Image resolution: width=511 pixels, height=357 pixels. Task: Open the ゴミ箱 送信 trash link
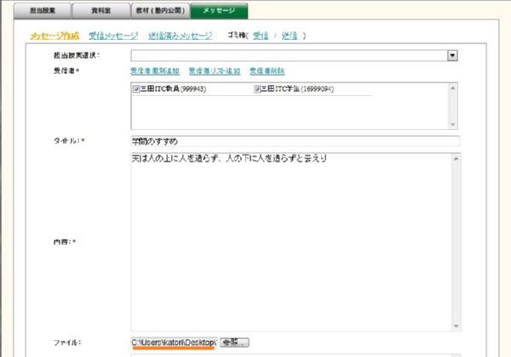[288, 36]
